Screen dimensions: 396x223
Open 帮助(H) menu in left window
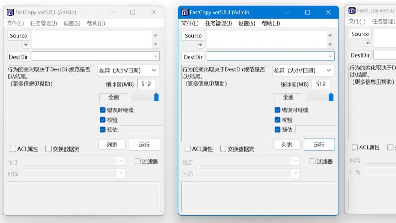pos(96,23)
